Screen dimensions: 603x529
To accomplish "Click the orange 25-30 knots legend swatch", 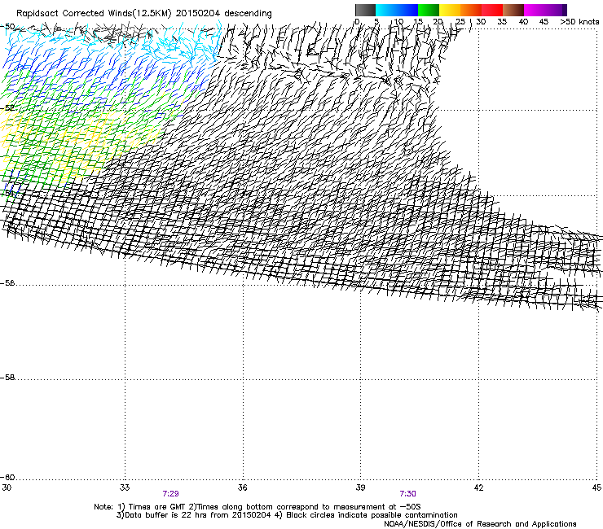I will point(471,10).
